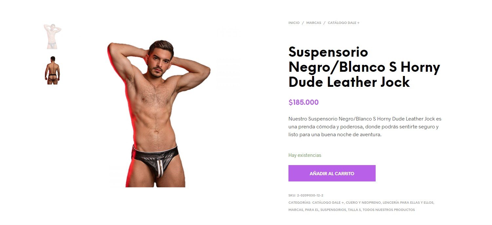Click the Hay existencias stock status
492x225 pixels.
[305, 155]
